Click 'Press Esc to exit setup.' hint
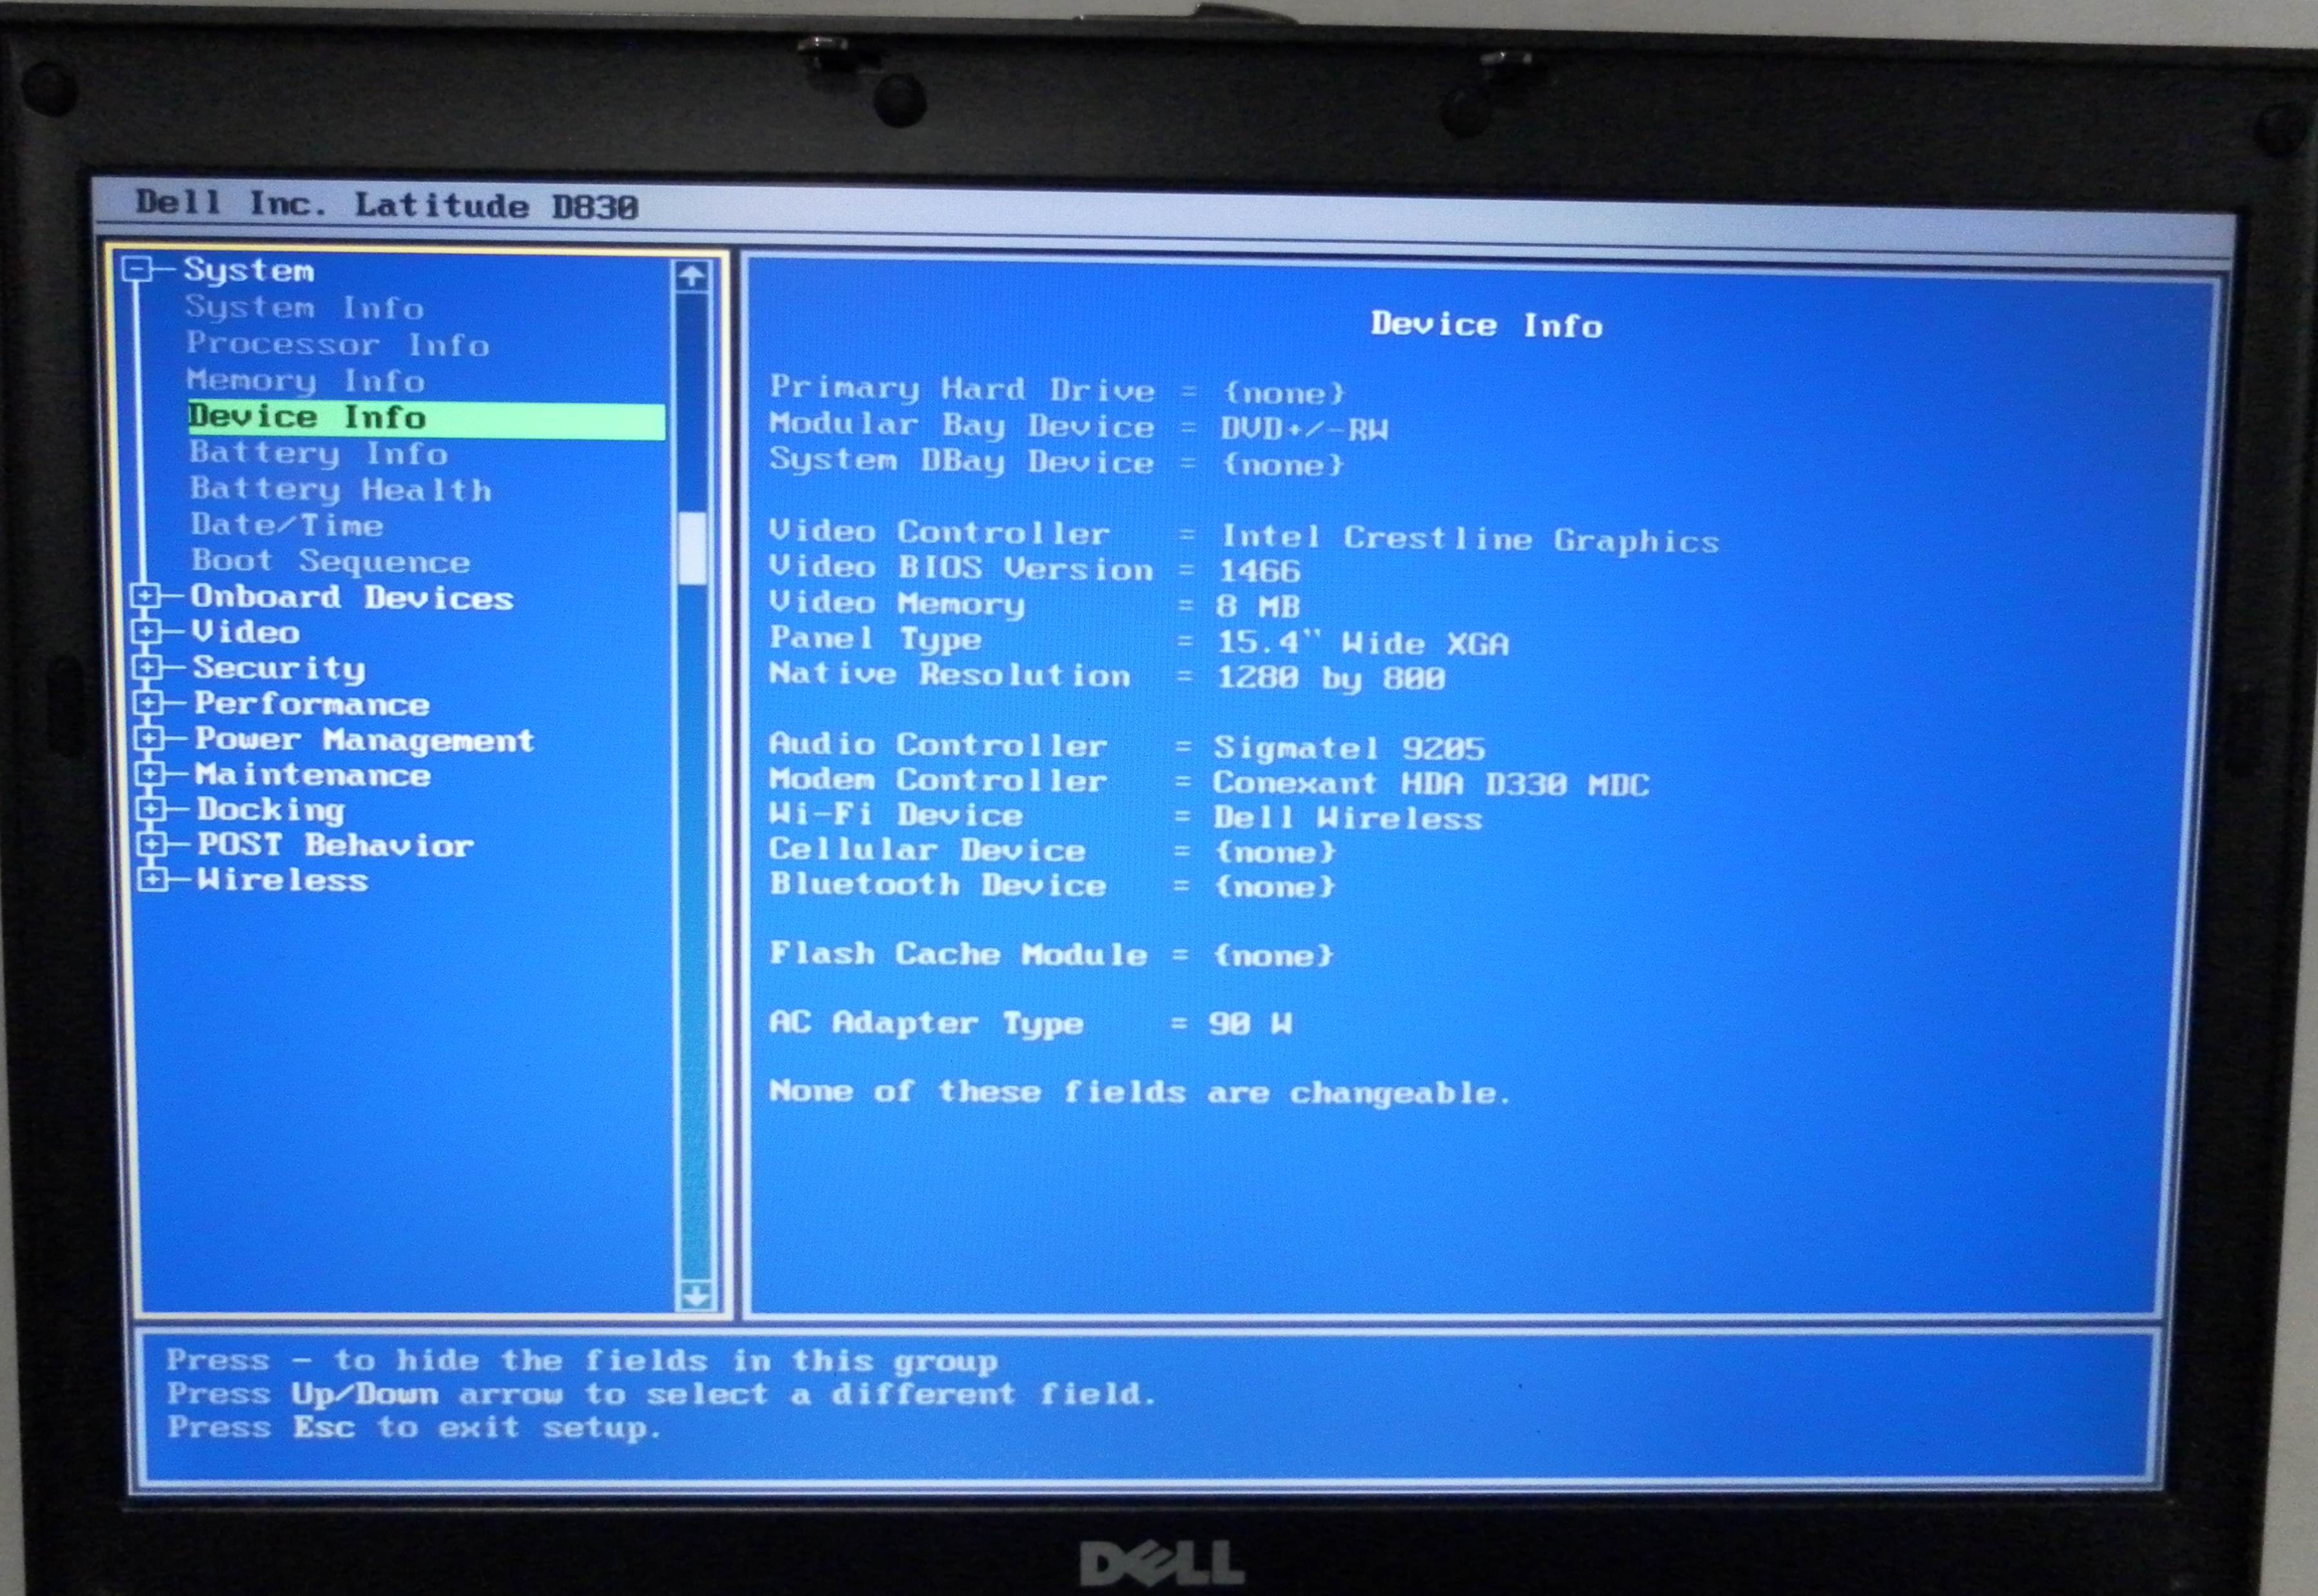Image resolution: width=2318 pixels, height=1596 pixels. pyautogui.click(x=414, y=1427)
